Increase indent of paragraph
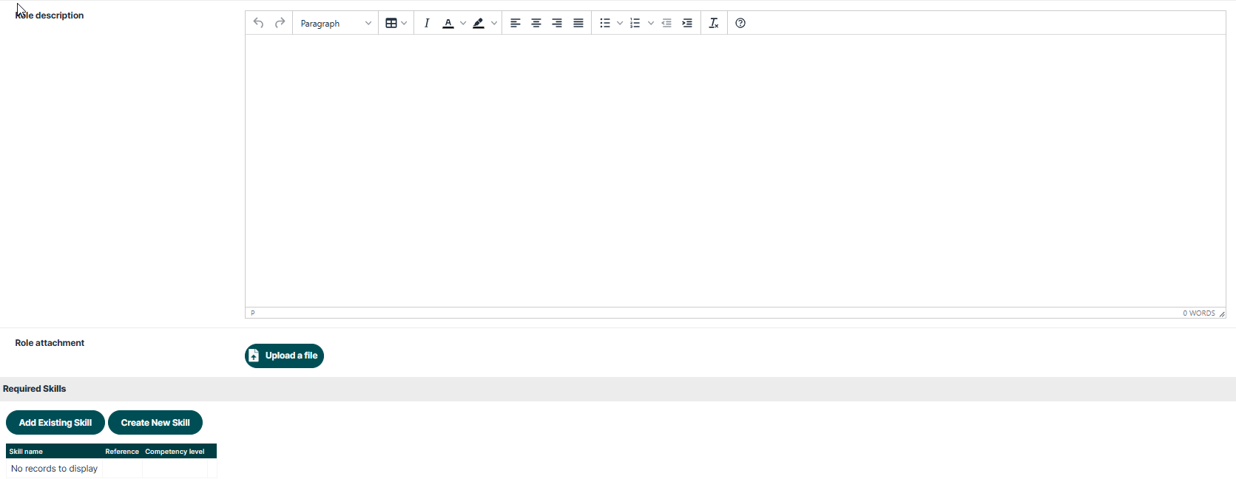 (x=687, y=23)
